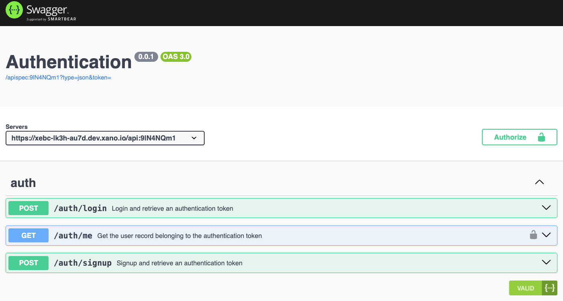Click the OAS 3.0 version badge
Screen dimensions: 563x301
(176, 57)
